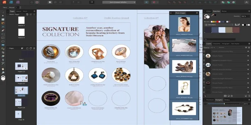Select the maroon document swatch

pyautogui.click(x=236, y=30)
